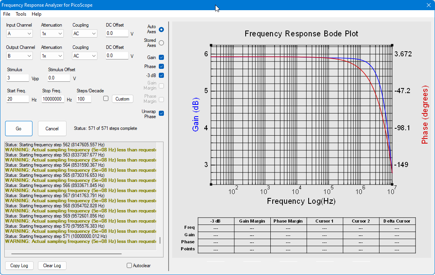Check the box beside Custom button
435x275 pixels.
tap(106, 99)
